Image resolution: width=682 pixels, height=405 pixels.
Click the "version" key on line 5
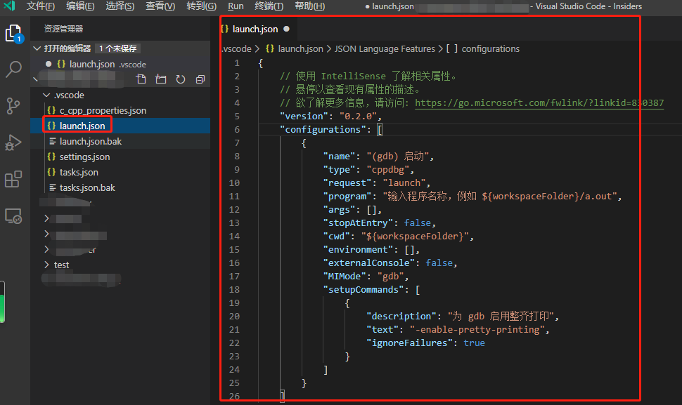[x=304, y=117]
